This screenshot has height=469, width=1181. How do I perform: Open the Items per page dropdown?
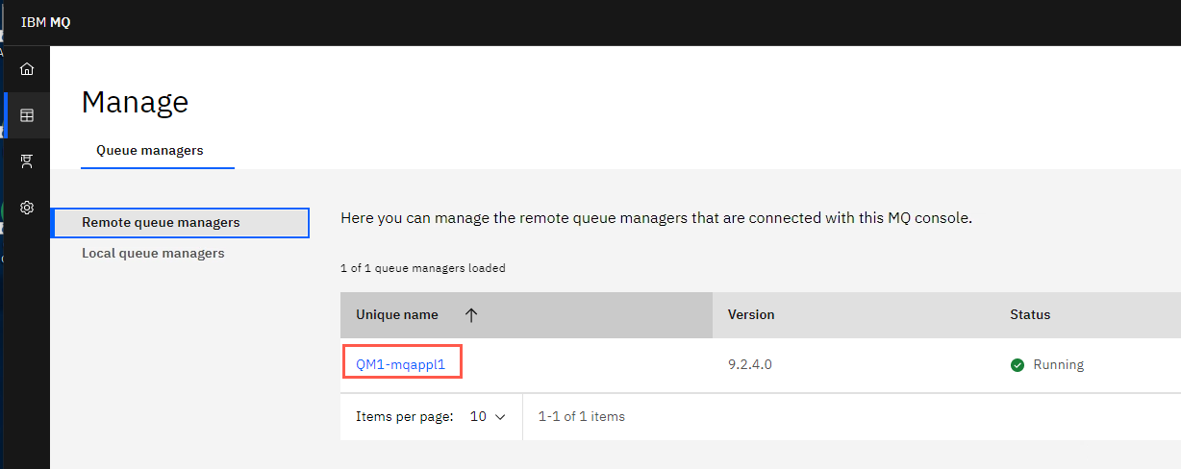click(x=488, y=417)
